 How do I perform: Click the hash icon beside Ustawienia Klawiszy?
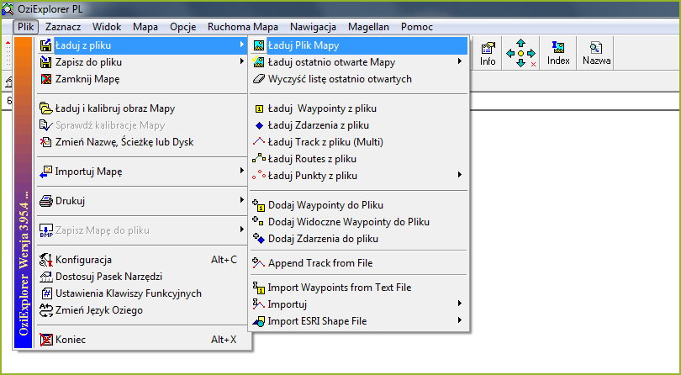46,293
